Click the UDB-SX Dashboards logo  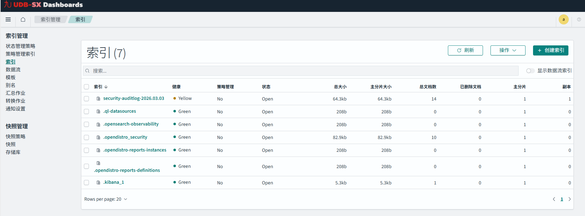coord(44,5)
